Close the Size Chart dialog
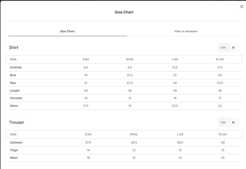Viewport: 246px width, 169px height. pyautogui.click(x=242, y=7)
